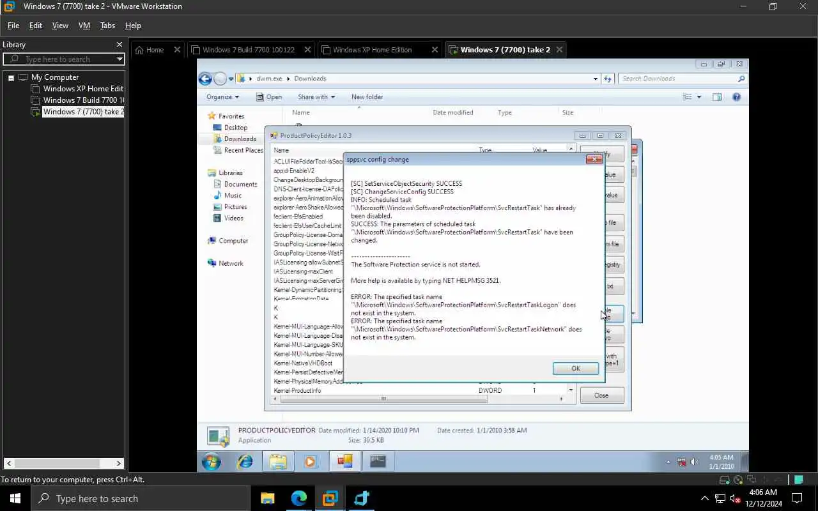Show hidden icons in guest tray

668,462
